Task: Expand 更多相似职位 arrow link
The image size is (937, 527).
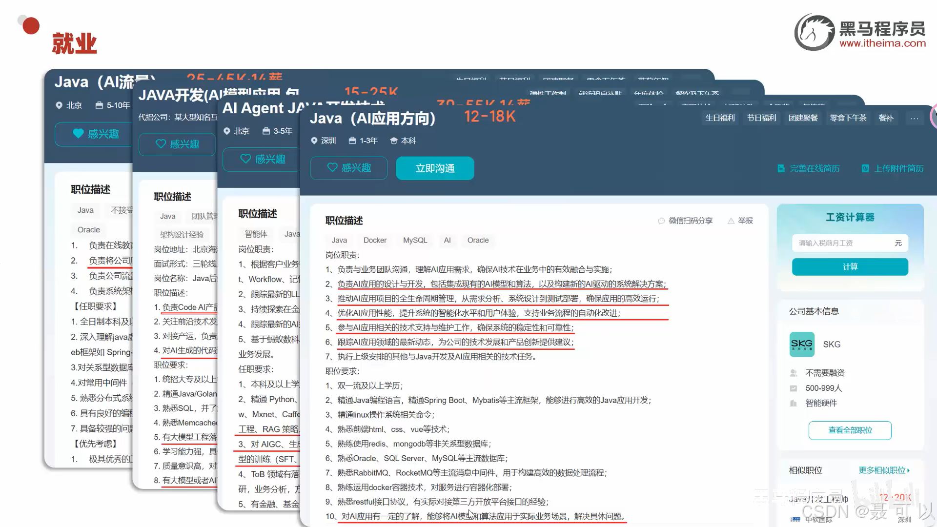Action: click(x=884, y=470)
